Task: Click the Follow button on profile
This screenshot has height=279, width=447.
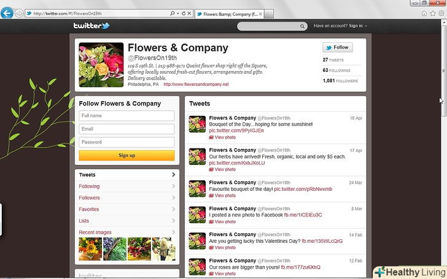Action: point(338,47)
